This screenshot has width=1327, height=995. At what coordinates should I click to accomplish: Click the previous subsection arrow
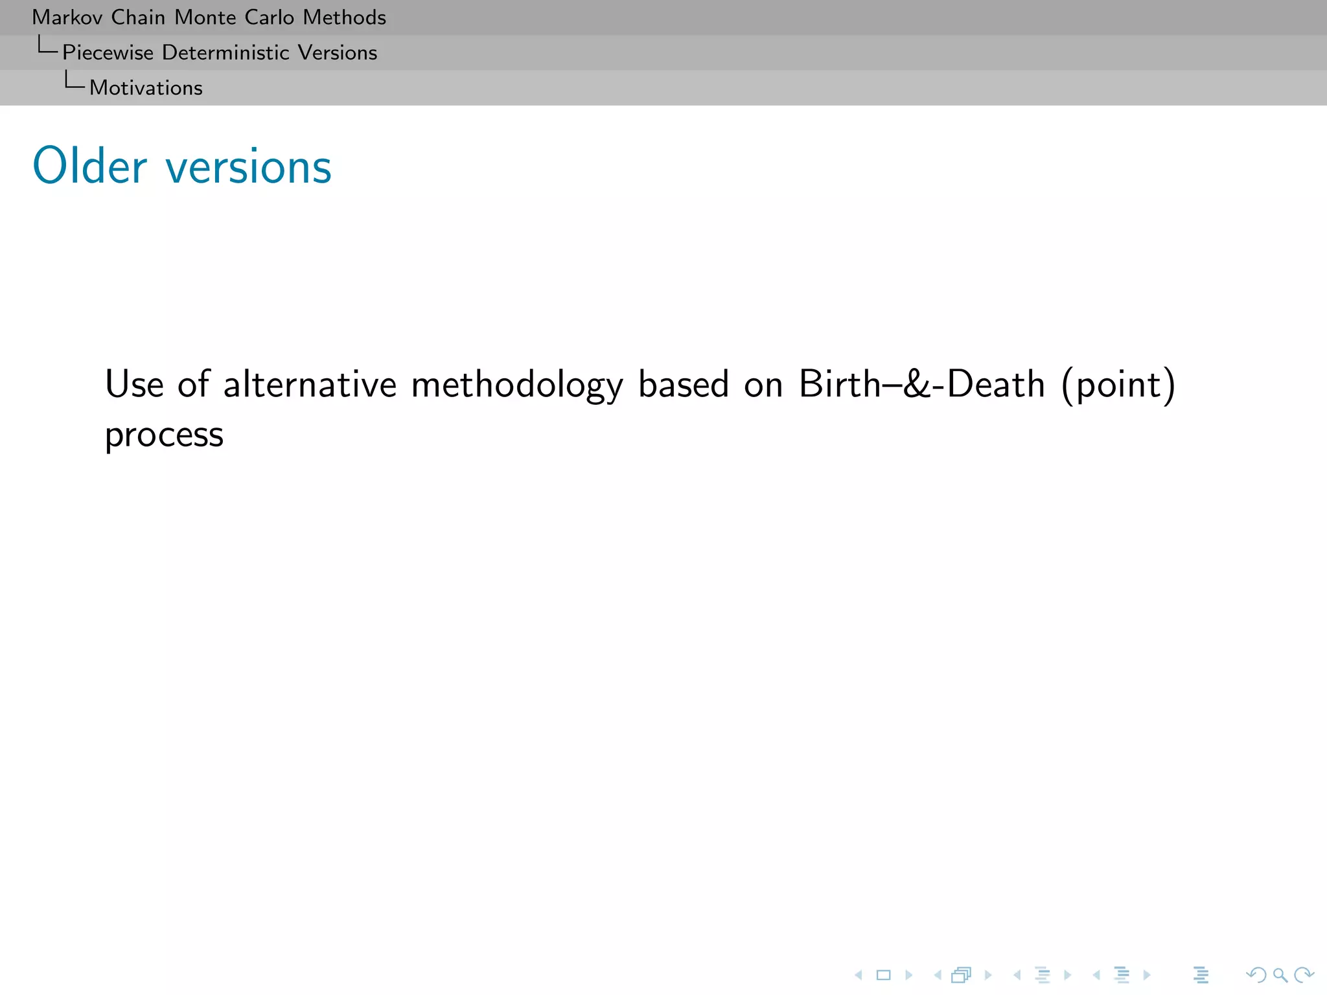click(1017, 975)
